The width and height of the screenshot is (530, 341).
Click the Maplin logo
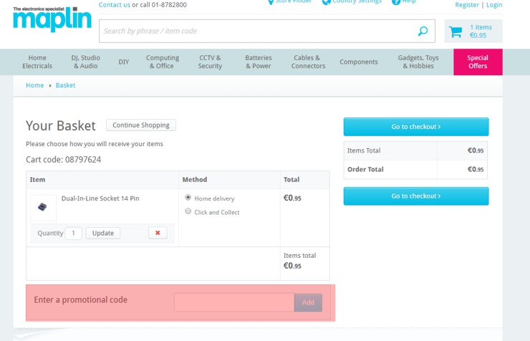pyautogui.click(x=52, y=19)
